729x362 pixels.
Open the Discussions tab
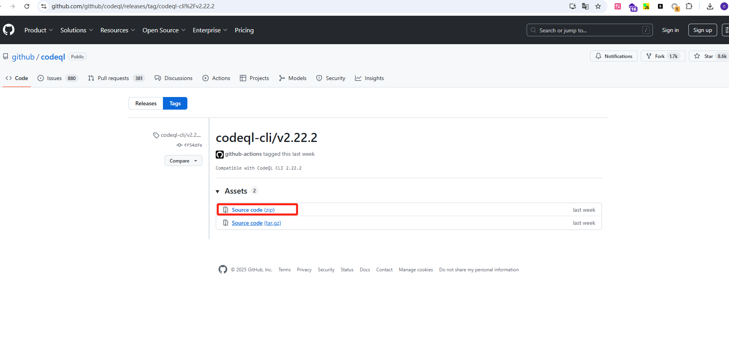click(x=174, y=78)
